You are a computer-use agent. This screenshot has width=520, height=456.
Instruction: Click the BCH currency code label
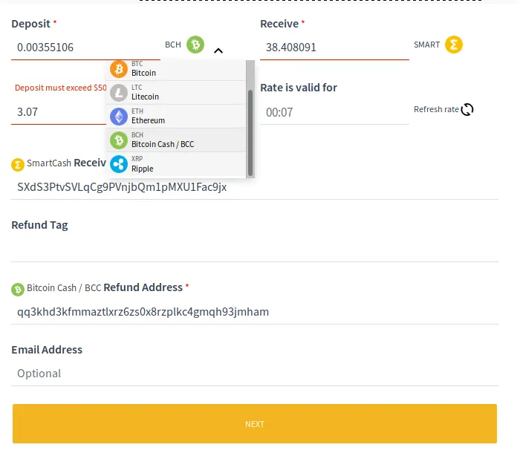coord(173,45)
